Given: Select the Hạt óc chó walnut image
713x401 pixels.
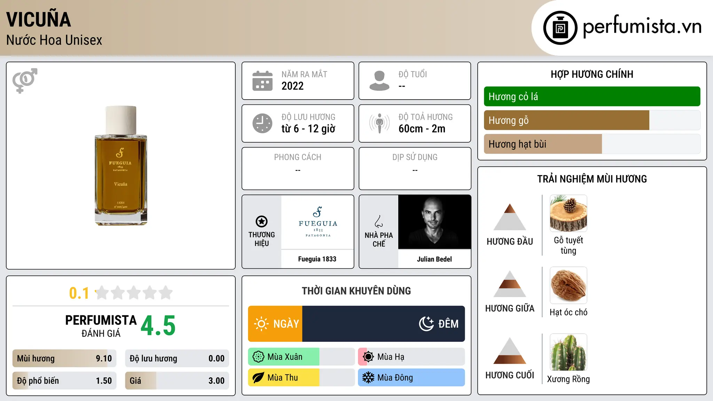Looking at the screenshot, I should (569, 285).
